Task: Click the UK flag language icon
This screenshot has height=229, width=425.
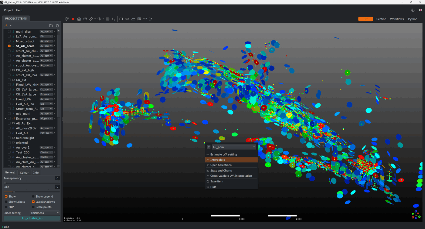Action: point(420,10)
